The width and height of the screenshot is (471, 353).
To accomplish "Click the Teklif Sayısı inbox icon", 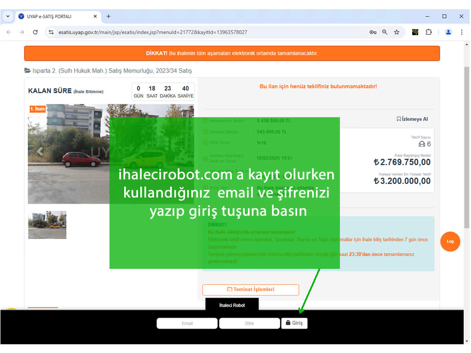I will 422,144.
